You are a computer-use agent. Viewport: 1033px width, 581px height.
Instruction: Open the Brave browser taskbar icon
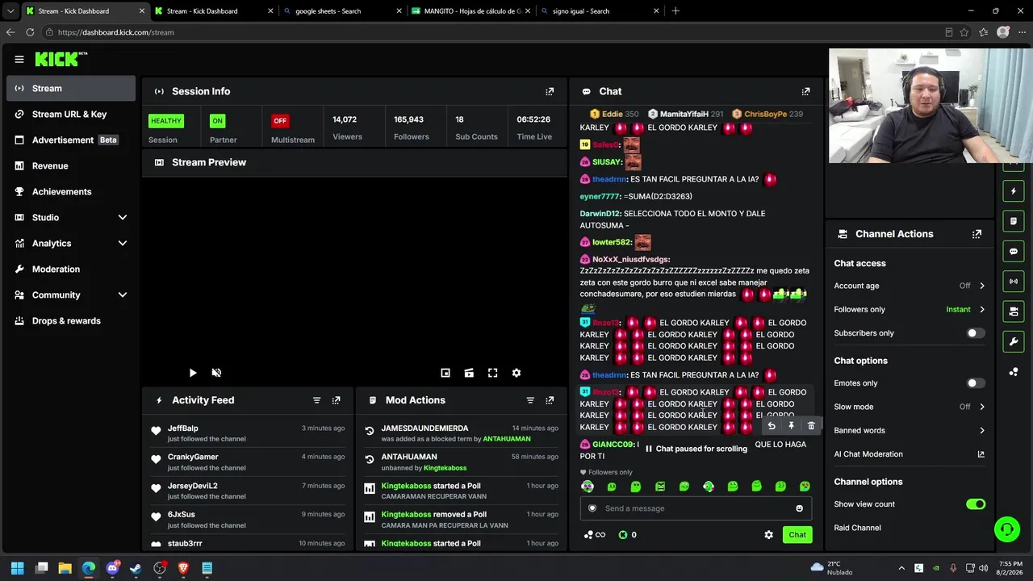point(183,568)
